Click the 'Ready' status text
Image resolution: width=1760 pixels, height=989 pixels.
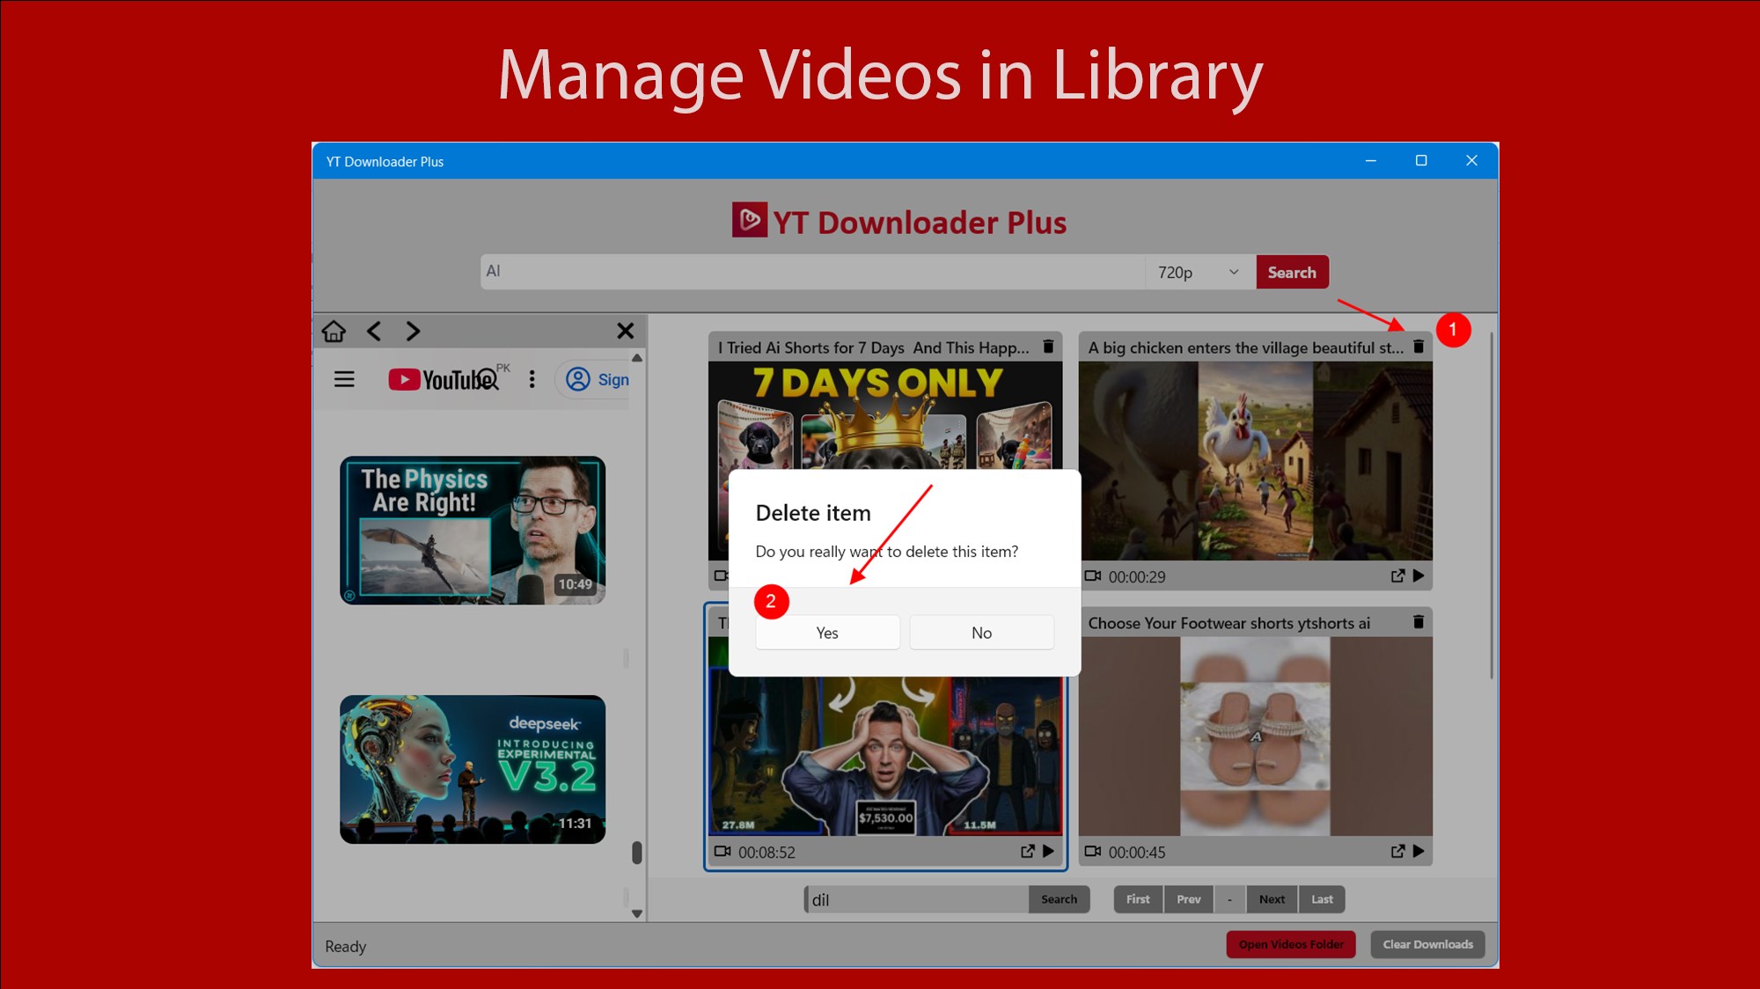coord(345,947)
